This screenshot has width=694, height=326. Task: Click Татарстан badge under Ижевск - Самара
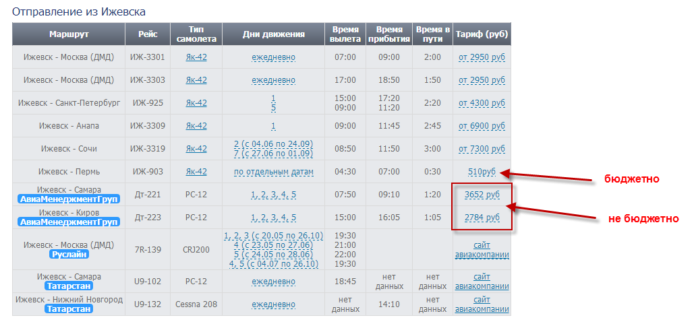(69, 286)
